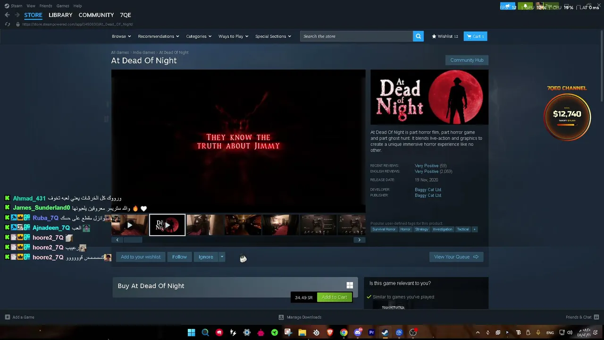
Task: Open the Community Hub
Action: 467,60
